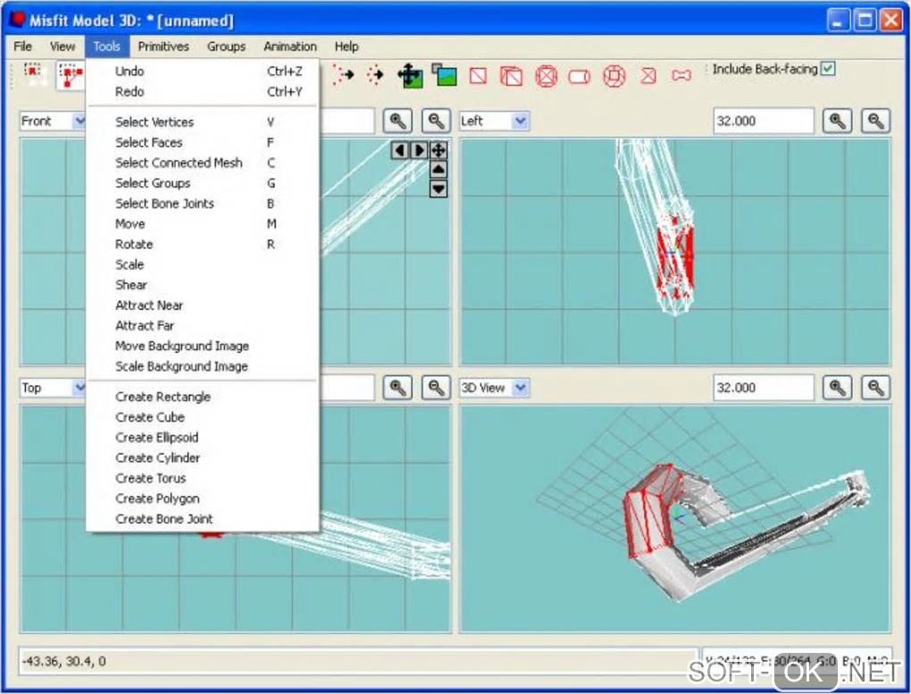
Task: Choose Select Vertices menu entry
Action: click(x=202, y=122)
